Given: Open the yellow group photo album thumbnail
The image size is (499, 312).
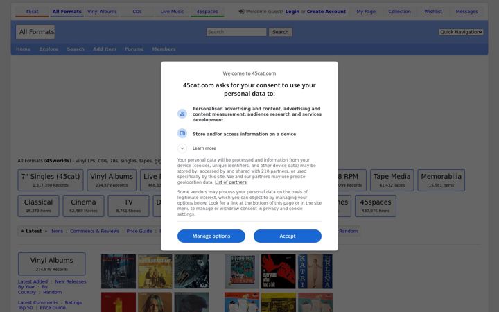Looking at the screenshot, I should [155, 271].
